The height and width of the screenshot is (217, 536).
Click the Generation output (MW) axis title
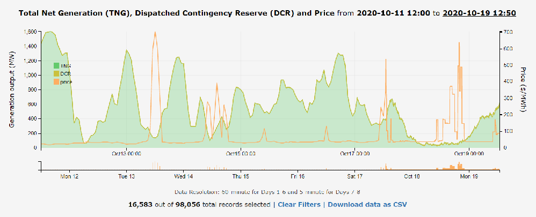pos(12,89)
